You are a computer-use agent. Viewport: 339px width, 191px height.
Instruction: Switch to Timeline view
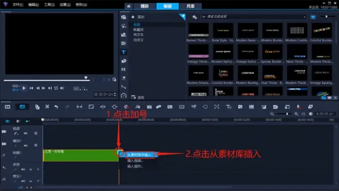point(22,107)
